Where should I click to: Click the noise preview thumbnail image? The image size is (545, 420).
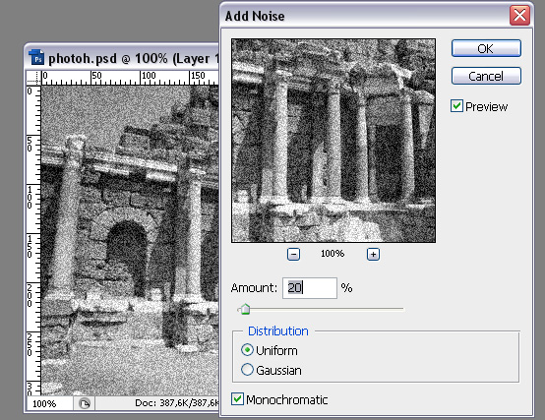point(333,141)
